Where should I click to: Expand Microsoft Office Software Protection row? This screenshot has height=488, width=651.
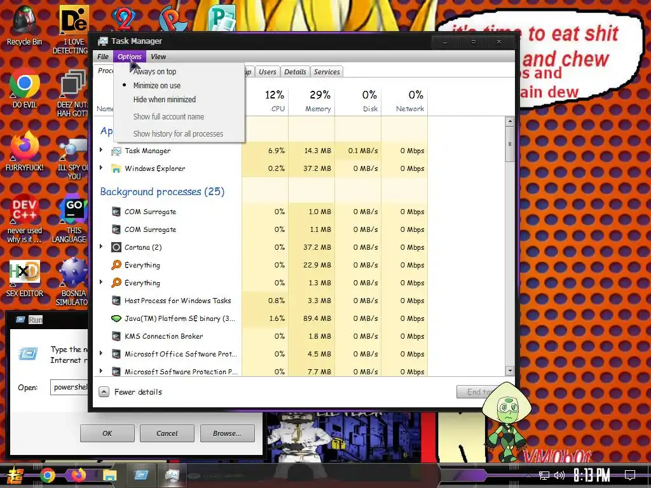101,353
